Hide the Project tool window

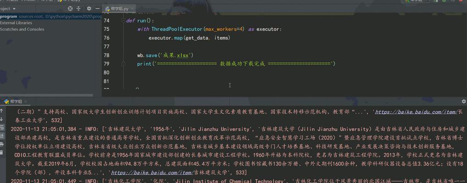97,9
